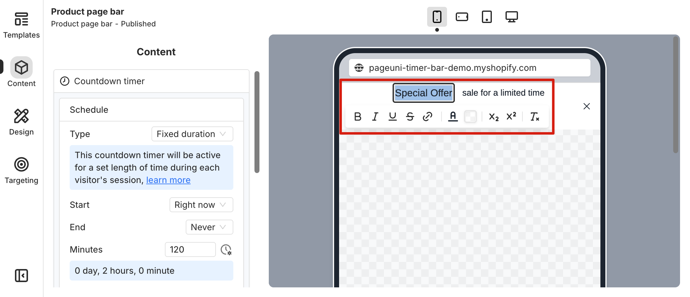The width and height of the screenshot is (690, 297).
Task: Open the Templates sidebar section
Action: (x=21, y=25)
